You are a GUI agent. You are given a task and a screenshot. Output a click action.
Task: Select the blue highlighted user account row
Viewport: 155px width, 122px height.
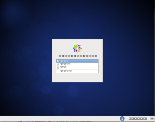77,61
